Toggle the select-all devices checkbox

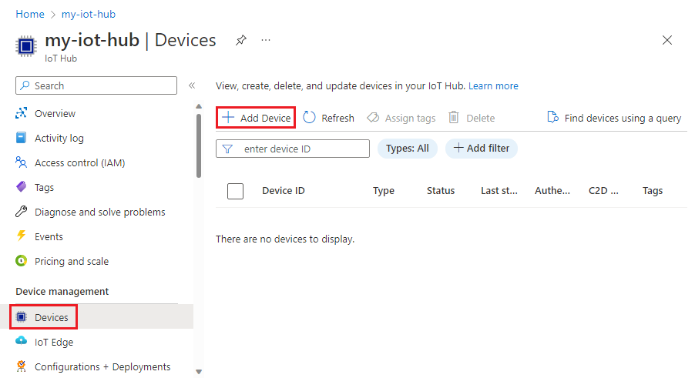click(236, 191)
